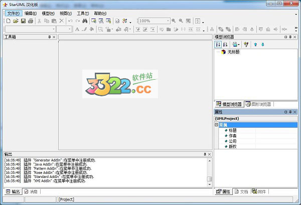This screenshot has width=301, height=205.
Task: Switch to the 输出 tab
Action: pos(13,191)
